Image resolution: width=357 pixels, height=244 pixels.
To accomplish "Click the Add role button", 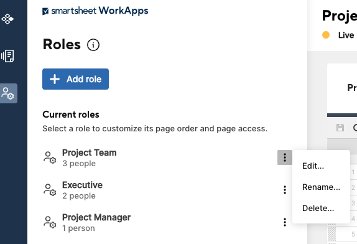I will pyautogui.click(x=76, y=79).
